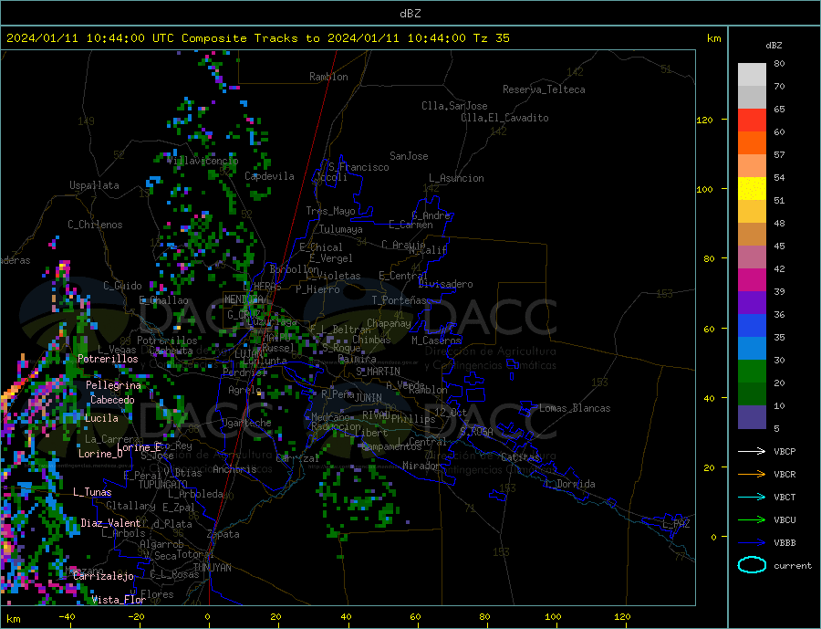Click the VBCP legend label
Viewport: 821px width, 629px height.
[785, 451]
